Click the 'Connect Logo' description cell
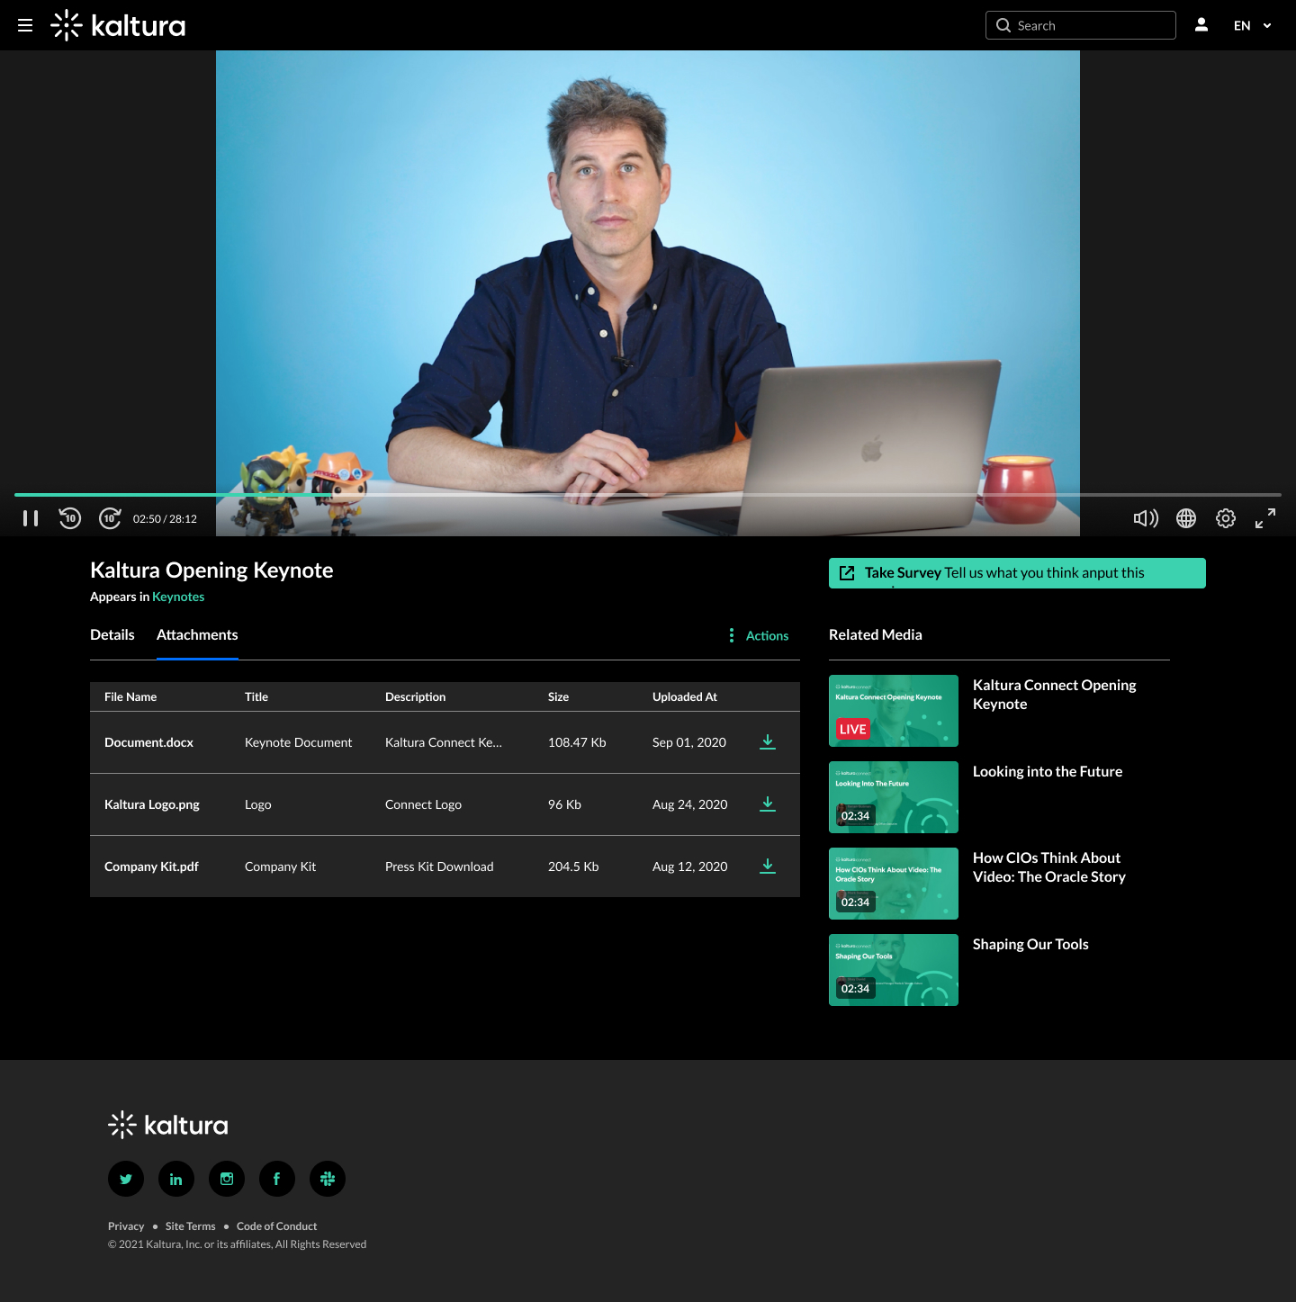Viewport: 1296px width, 1302px height. click(x=423, y=804)
